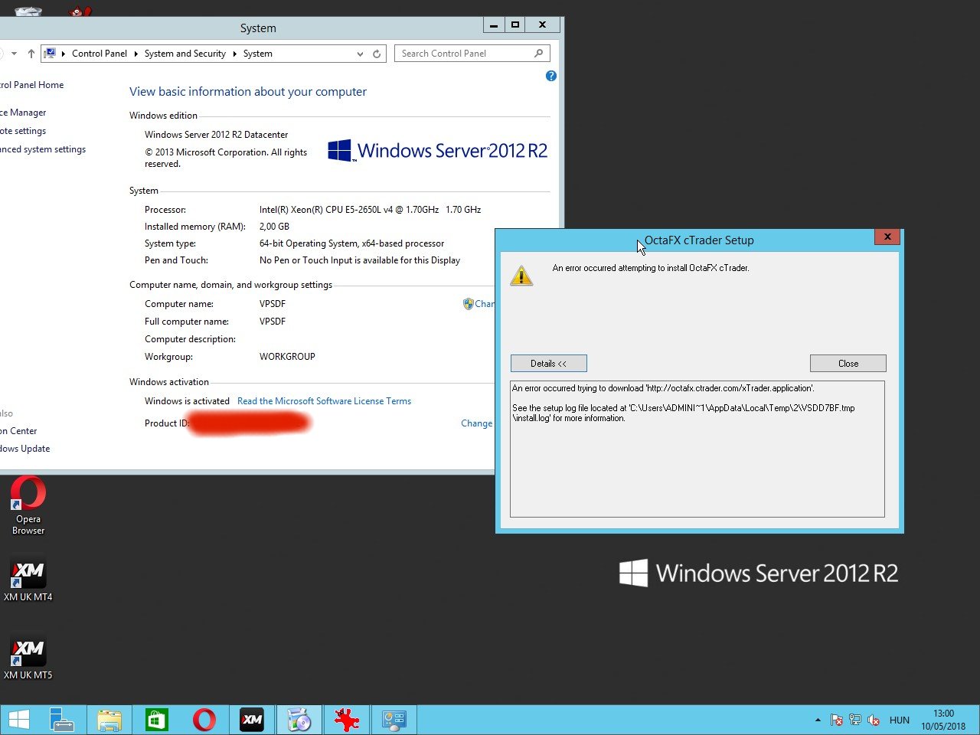
Task: Click HUN input language indicator
Action: (x=900, y=720)
